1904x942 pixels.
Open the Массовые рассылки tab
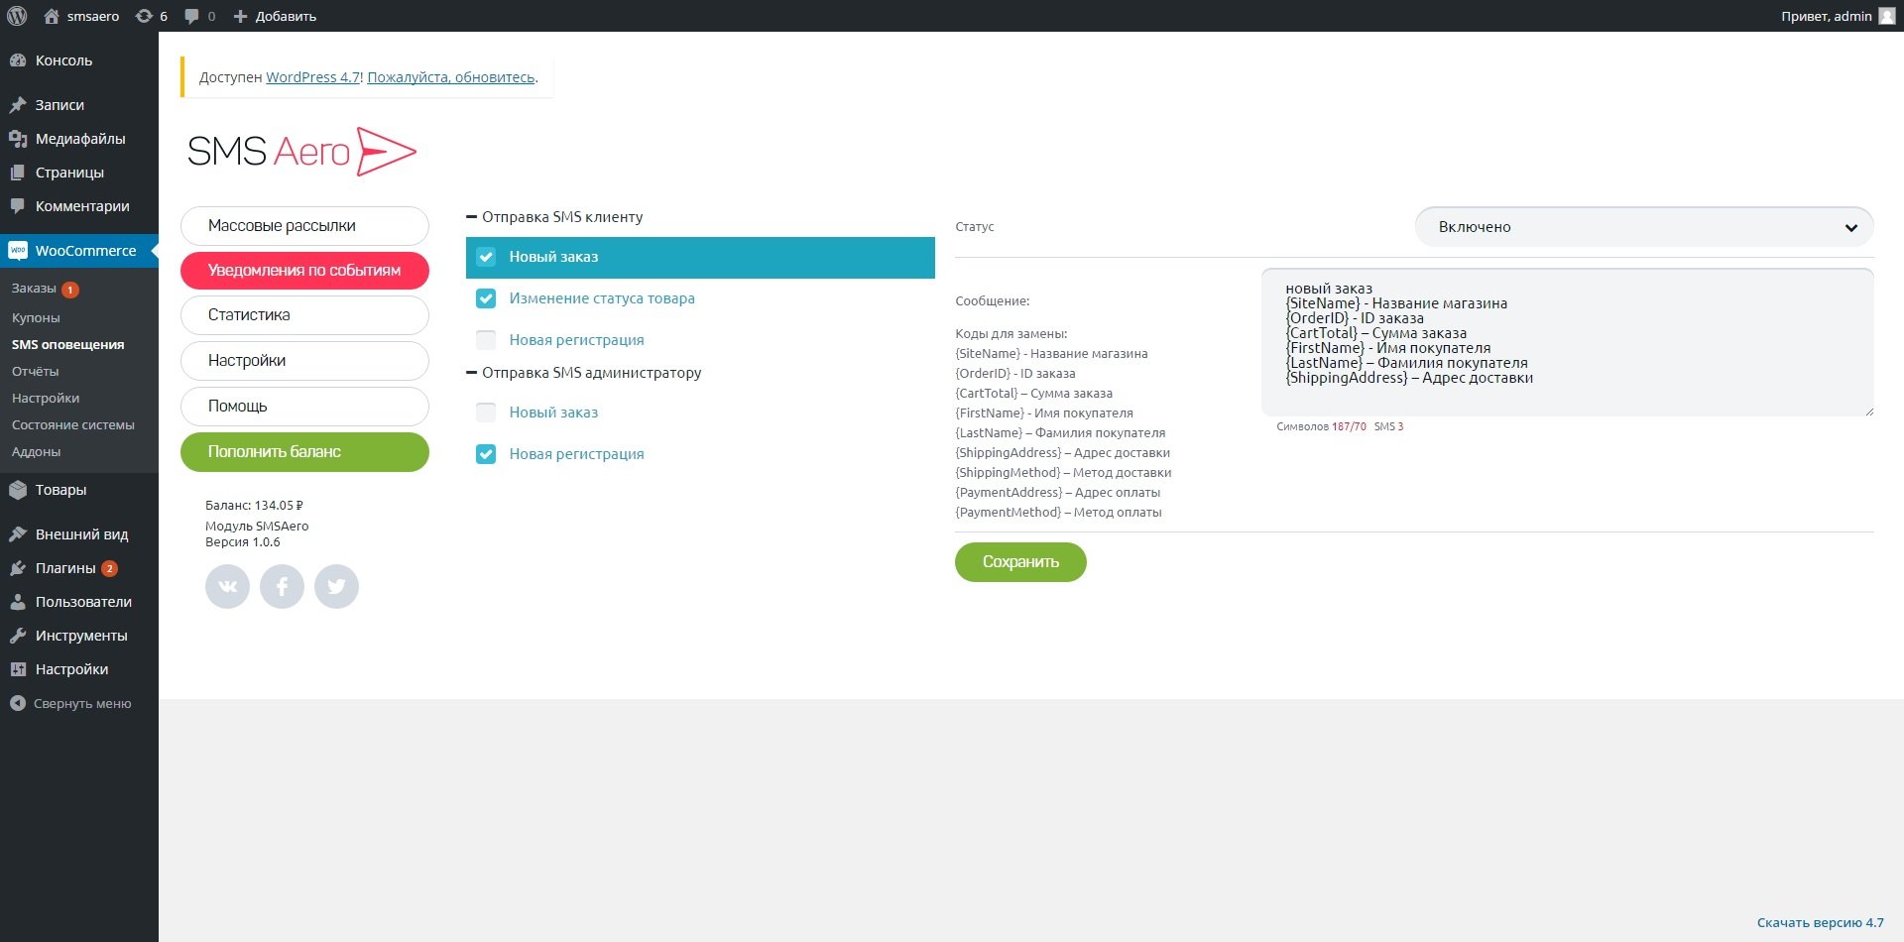point(304,226)
